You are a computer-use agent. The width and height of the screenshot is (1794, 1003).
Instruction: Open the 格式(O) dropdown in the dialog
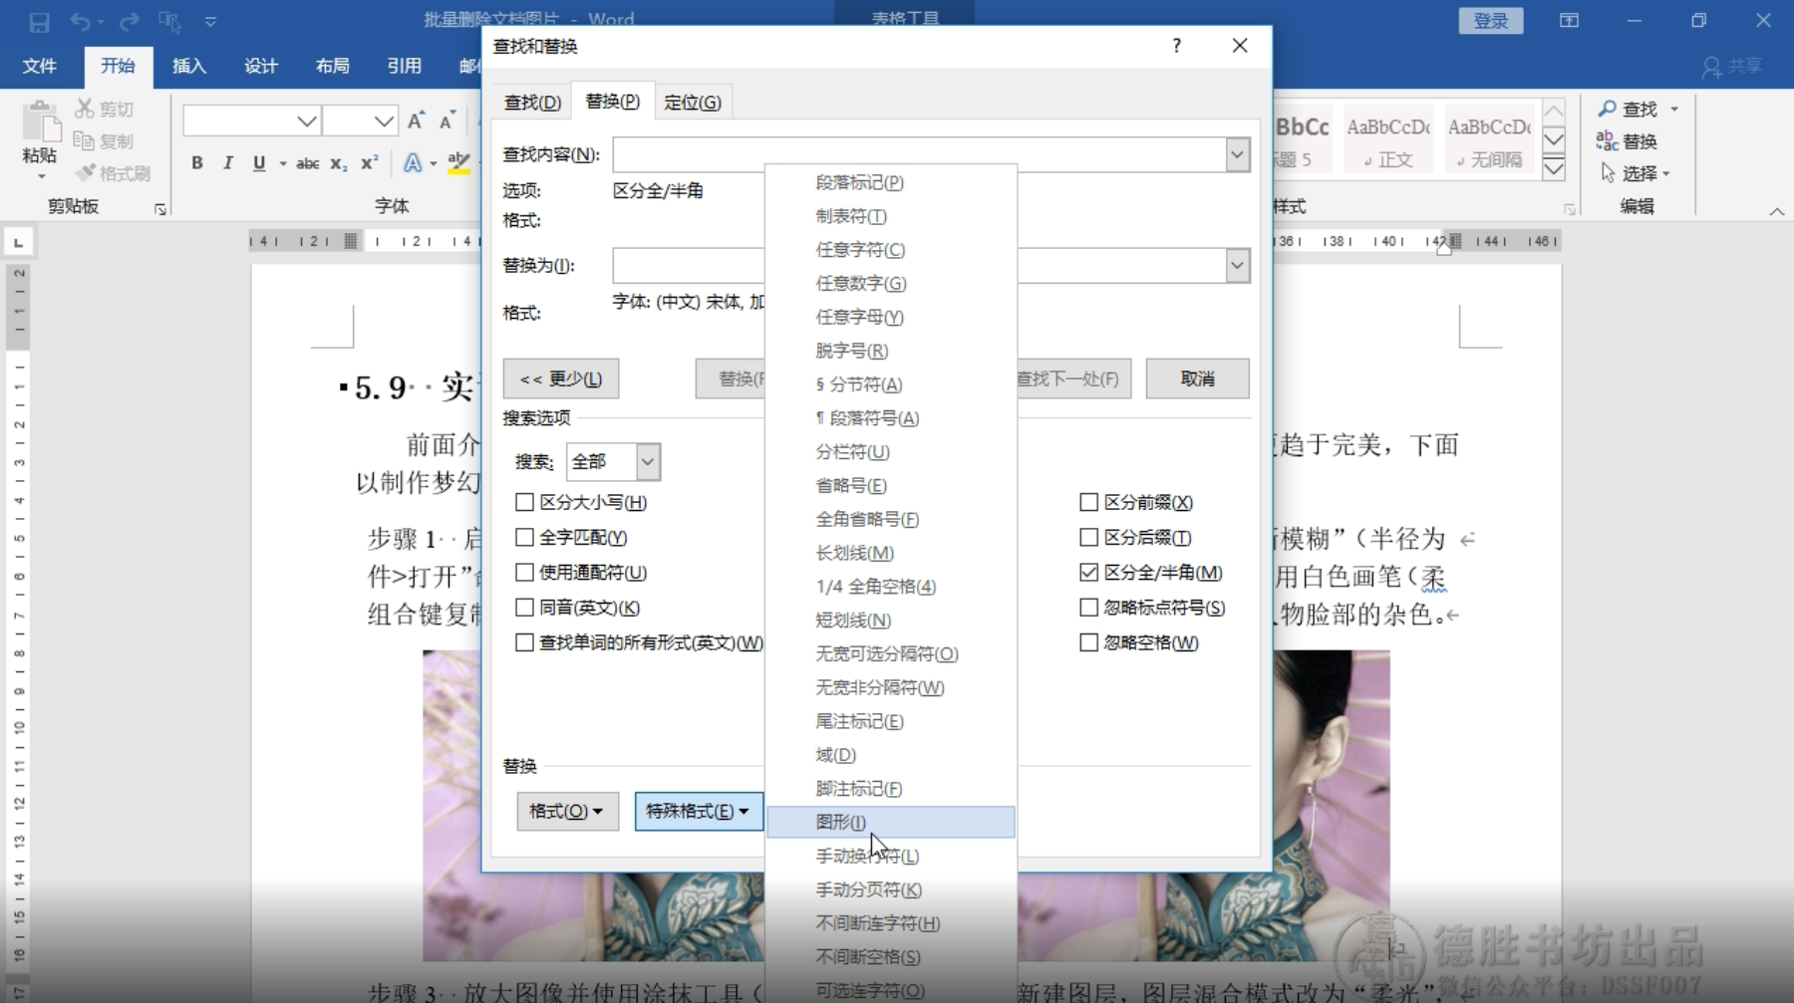[x=566, y=811]
